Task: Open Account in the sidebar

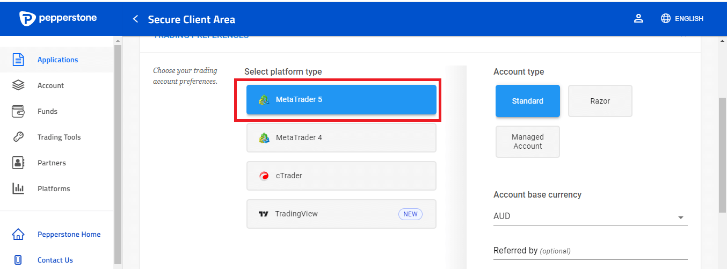Action: point(57,85)
